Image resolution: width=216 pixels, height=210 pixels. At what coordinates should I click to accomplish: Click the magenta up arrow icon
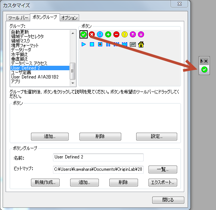click(x=133, y=34)
